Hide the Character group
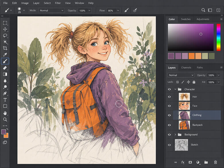 click(169, 89)
